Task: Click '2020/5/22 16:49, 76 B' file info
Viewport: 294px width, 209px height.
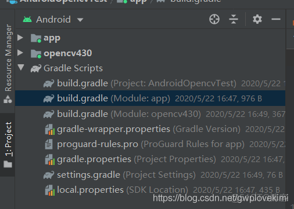Action: click(242, 175)
